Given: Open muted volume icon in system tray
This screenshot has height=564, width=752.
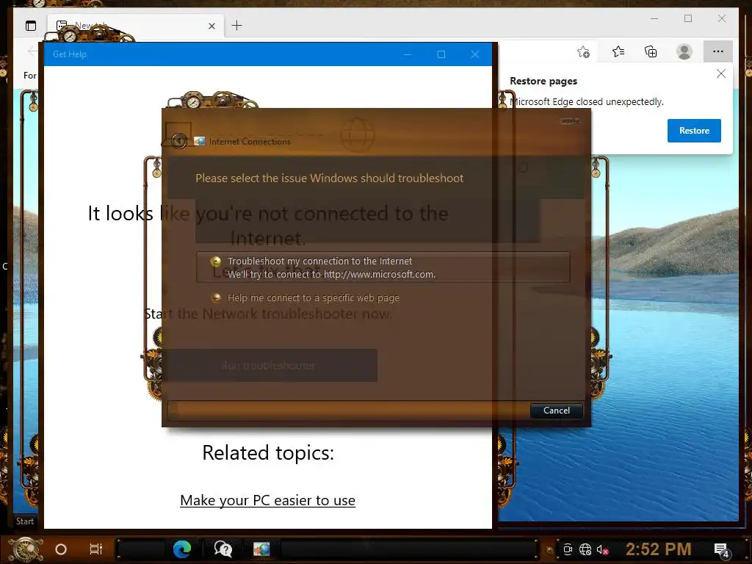Looking at the screenshot, I should click(602, 549).
